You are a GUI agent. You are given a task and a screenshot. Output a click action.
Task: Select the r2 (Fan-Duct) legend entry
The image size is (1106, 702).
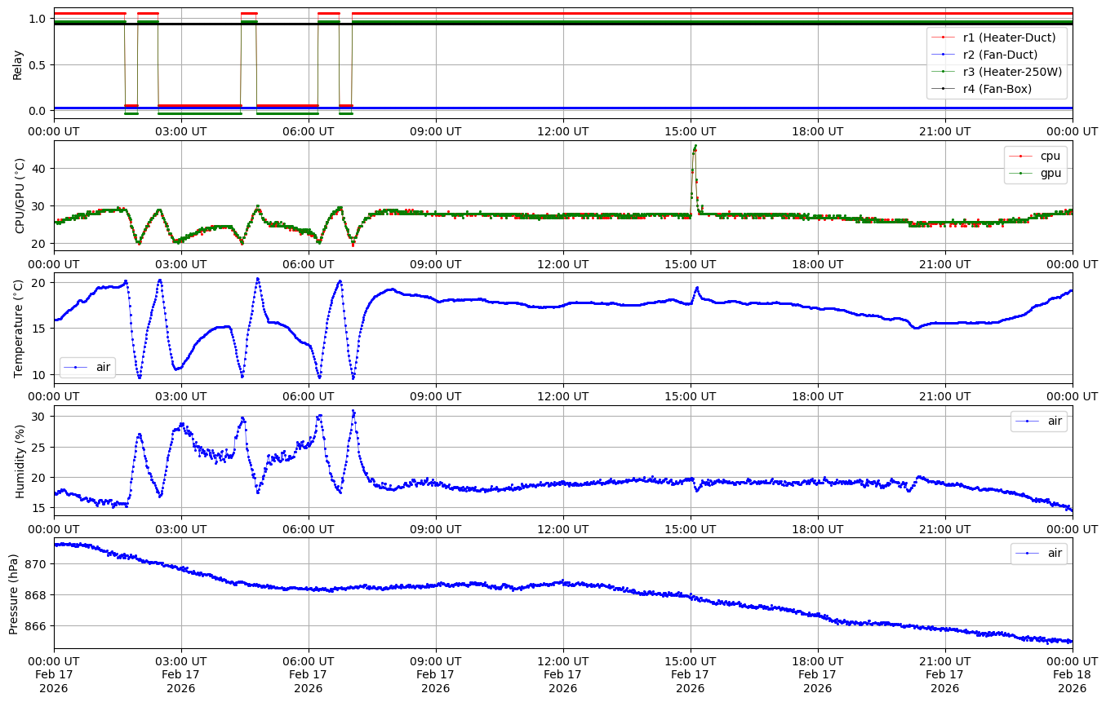pyautogui.click(x=1000, y=55)
